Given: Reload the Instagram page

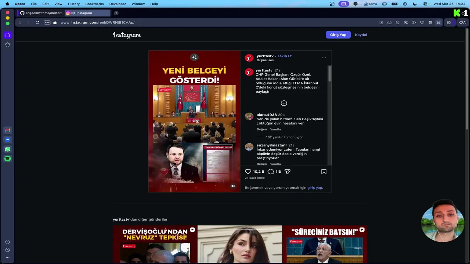Looking at the screenshot, I should point(37,22).
